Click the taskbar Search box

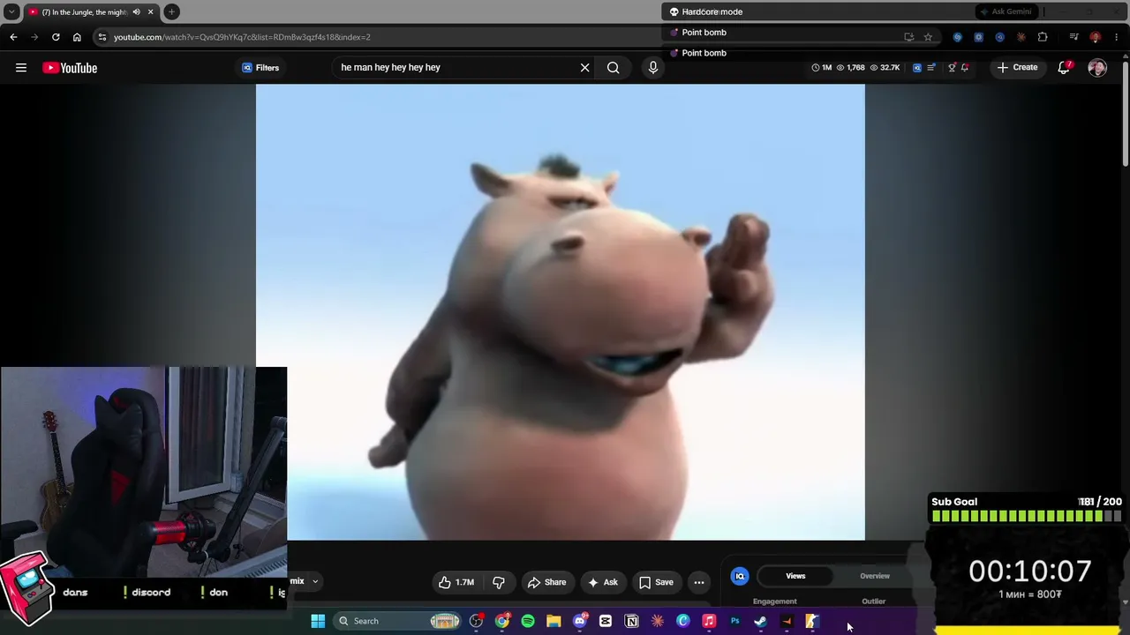(398, 621)
